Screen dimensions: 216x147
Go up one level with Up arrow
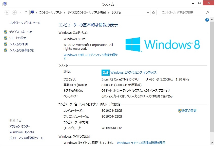(x=26, y=12)
